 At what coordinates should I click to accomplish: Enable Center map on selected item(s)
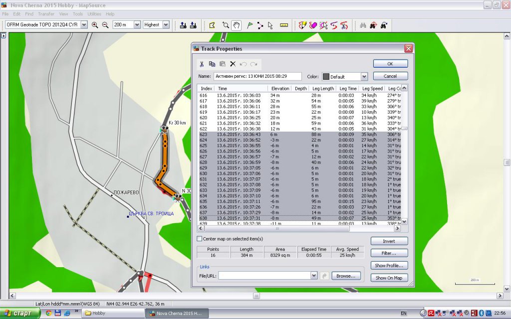coord(200,239)
